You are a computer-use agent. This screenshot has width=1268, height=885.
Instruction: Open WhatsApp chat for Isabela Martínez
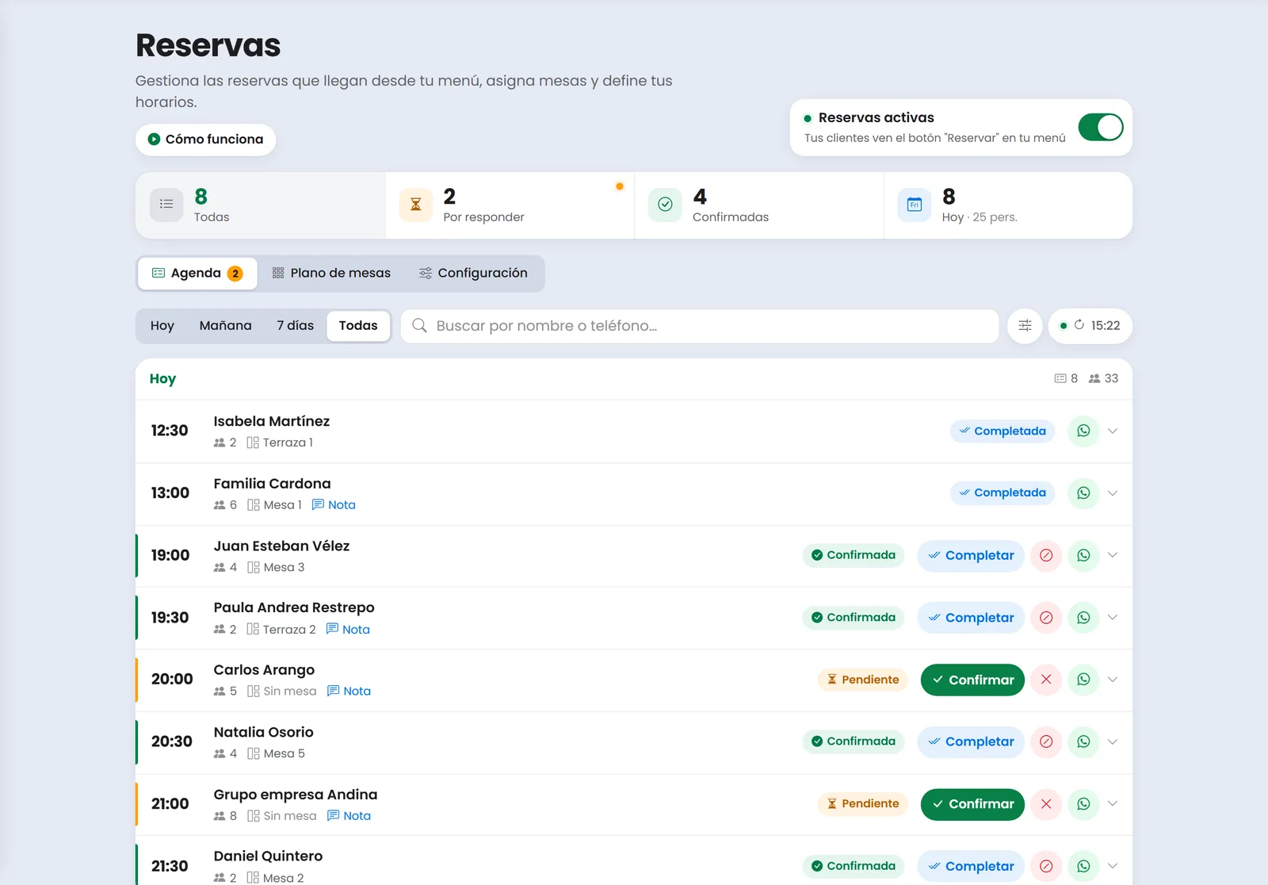point(1083,431)
